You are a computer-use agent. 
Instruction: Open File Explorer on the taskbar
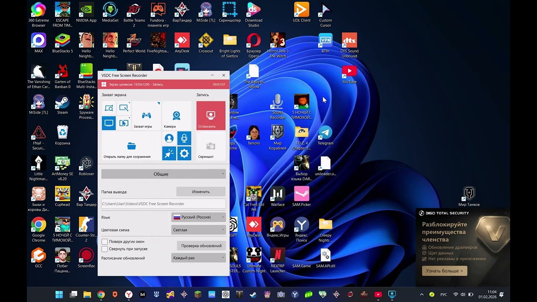87,294
